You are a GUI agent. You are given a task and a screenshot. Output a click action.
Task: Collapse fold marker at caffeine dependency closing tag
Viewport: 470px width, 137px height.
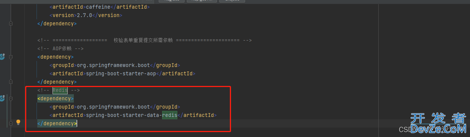pyautogui.click(x=11, y=23)
